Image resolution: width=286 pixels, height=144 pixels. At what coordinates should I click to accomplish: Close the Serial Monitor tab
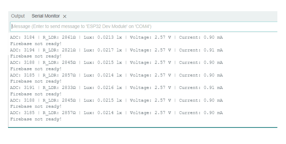[x=65, y=16]
